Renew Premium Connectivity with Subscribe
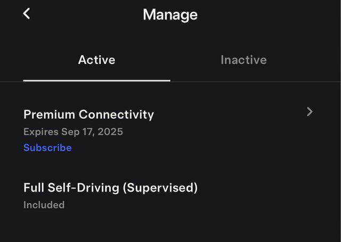The width and height of the screenshot is (341, 242). tap(47, 148)
